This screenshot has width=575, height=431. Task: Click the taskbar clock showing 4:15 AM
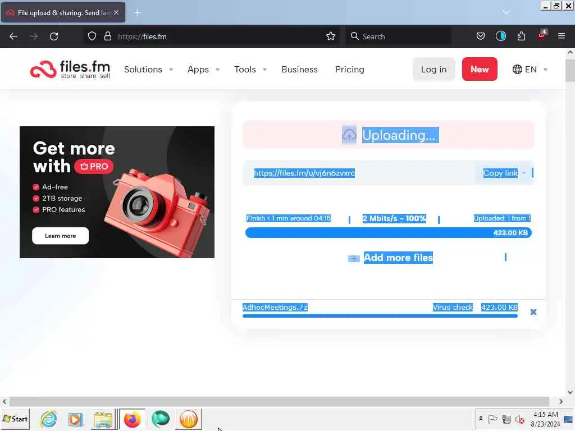[x=545, y=419]
